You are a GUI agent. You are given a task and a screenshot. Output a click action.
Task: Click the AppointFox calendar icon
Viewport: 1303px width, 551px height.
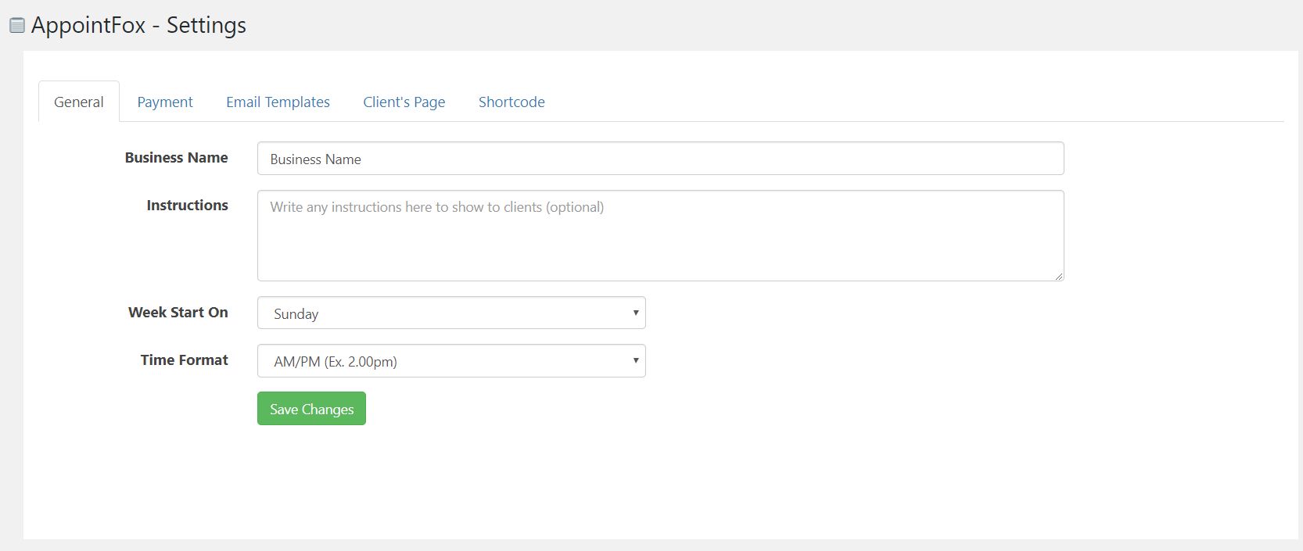(x=16, y=26)
